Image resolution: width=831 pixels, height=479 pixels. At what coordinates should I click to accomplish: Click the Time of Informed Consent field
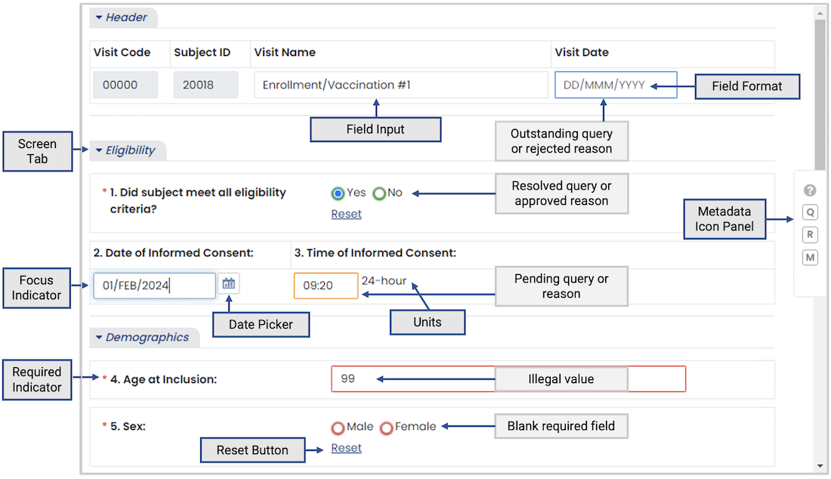click(326, 286)
